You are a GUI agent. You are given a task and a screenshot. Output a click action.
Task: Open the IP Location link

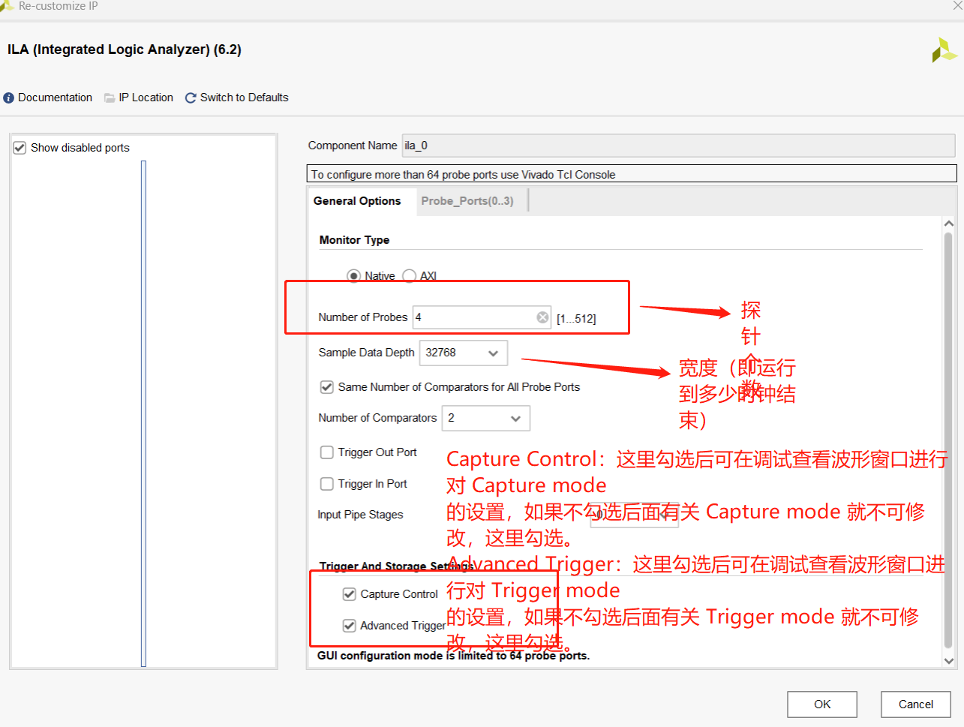tap(146, 98)
